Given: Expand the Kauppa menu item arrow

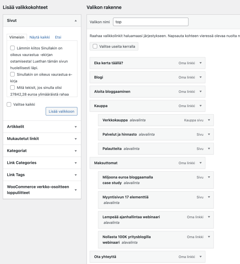Looking at the screenshot, I should tap(201, 106).
